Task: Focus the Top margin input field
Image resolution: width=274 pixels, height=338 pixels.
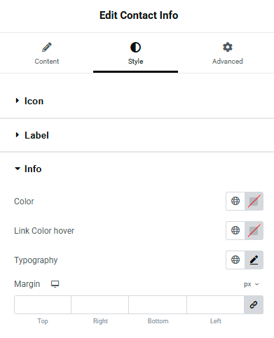Action: pos(43,304)
